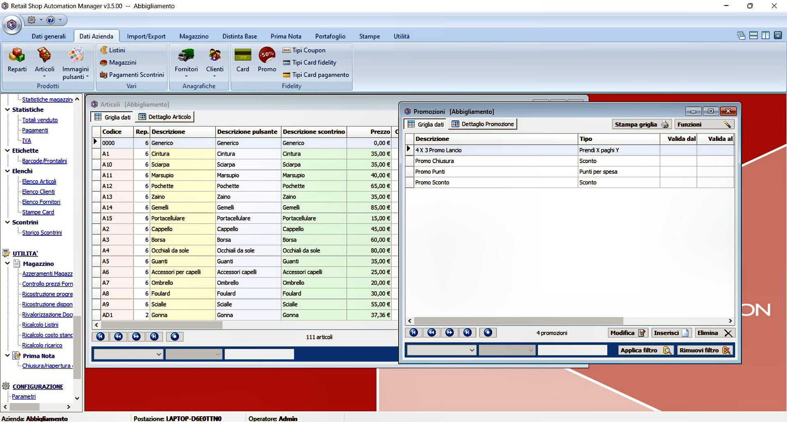Open Listini in the Vari group

[x=113, y=50]
